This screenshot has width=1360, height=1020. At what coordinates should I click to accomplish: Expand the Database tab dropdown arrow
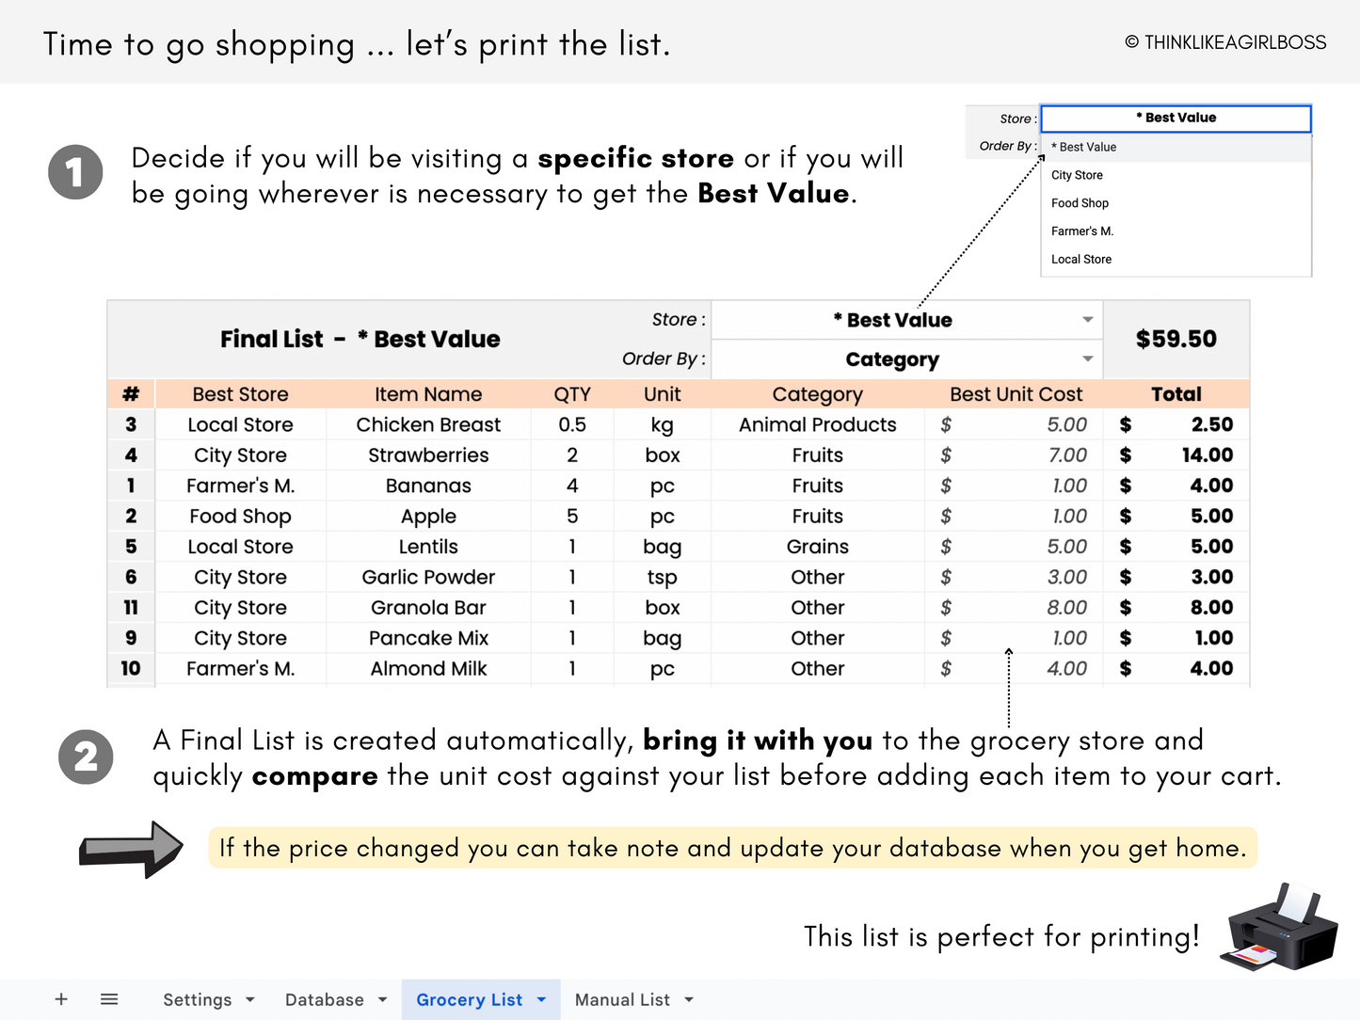coord(381,999)
